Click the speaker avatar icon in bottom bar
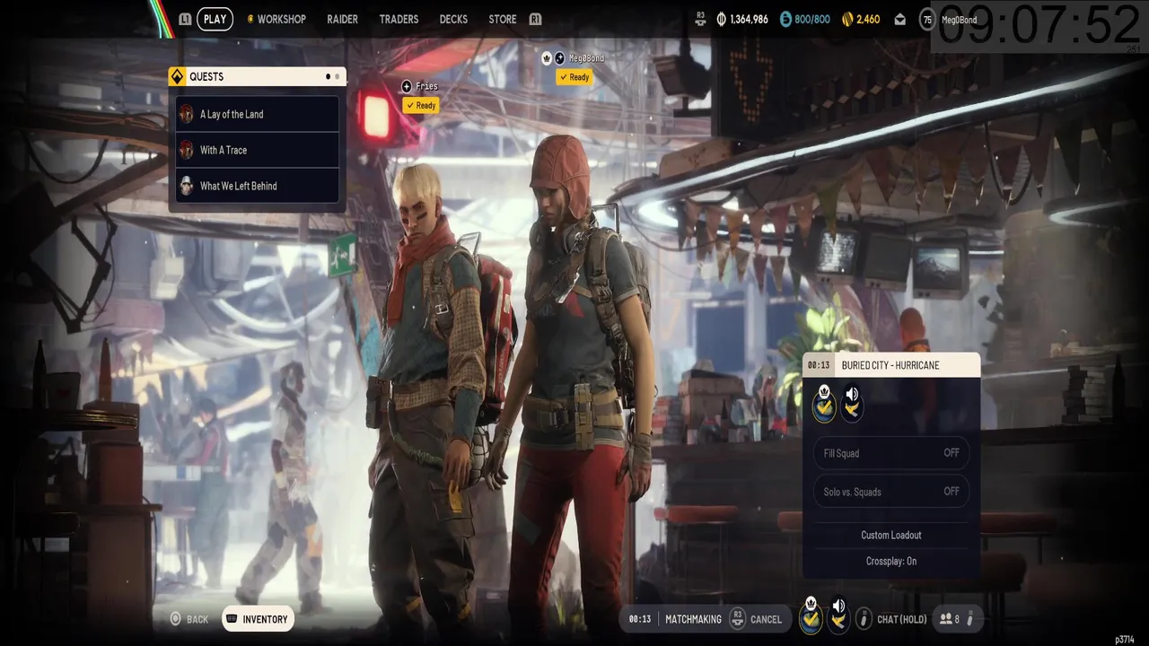Image resolution: width=1149 pixels, height=646 pixels. (838, 615)
